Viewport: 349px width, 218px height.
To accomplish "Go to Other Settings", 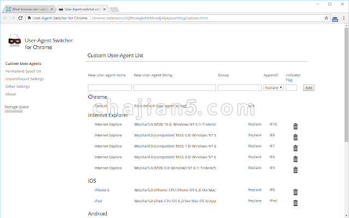I will pyautogui.click(x=17, y=86).
